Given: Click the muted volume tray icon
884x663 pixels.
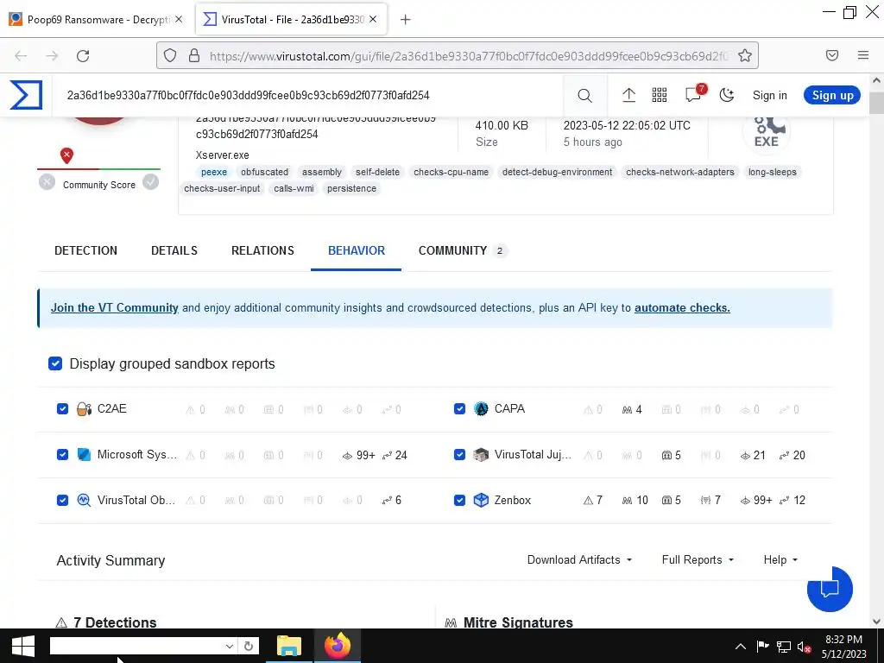Looking at the screenshot, I should pos(804,647).
